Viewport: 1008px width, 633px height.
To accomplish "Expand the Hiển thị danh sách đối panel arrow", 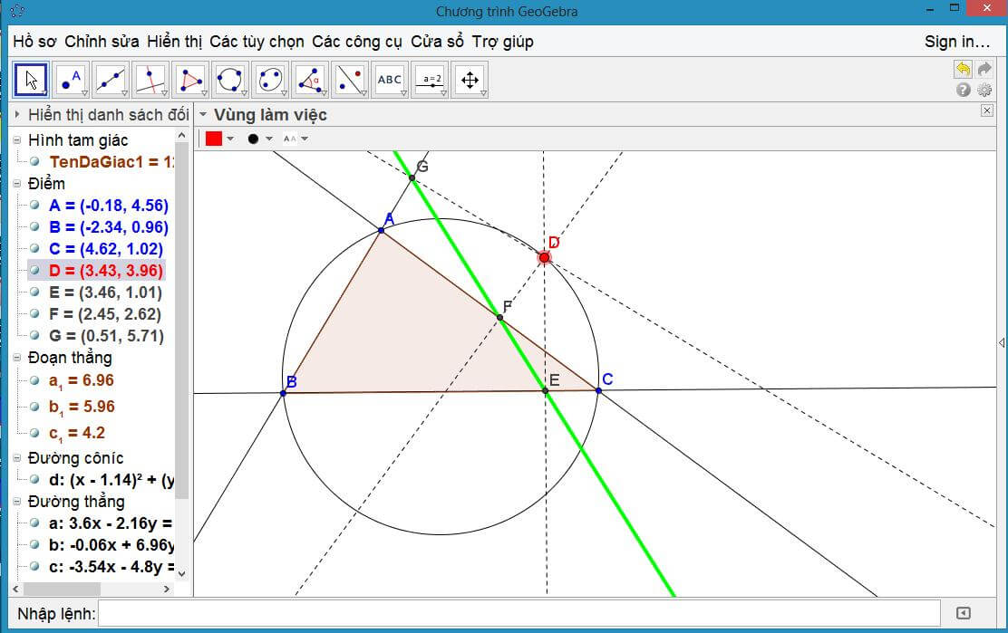I will click(x=17, y=115).
